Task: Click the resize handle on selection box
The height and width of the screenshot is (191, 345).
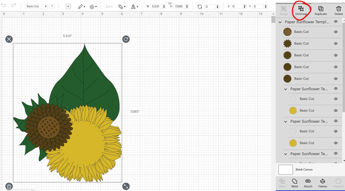Action: [126, 186]
